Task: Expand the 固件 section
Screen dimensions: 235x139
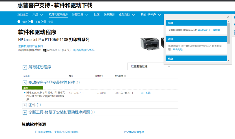Action: (25, 105)
